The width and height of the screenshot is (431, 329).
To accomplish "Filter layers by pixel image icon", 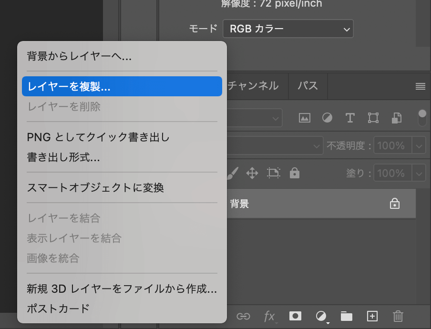I will [x=305, y=118].
